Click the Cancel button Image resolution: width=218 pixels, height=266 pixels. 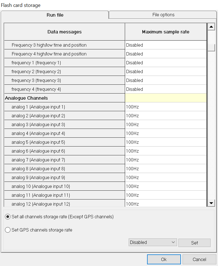coord(199,259)
